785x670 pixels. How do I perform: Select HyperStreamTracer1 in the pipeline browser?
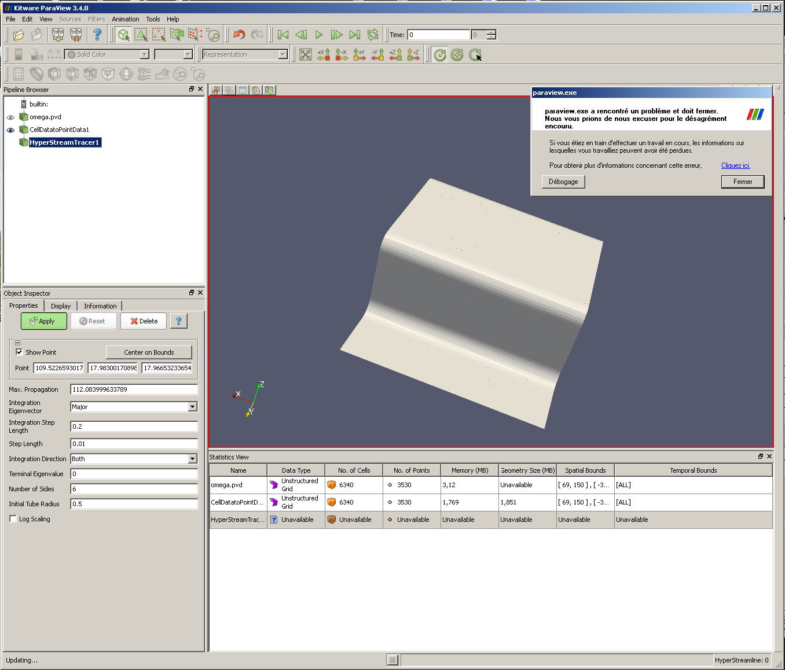coord(64,142)
